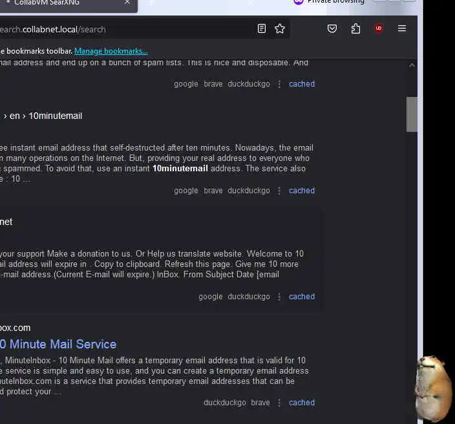Click 'brave' engine label of MinuteInbox result
The image size is (455, 424).
coord(260,403)
